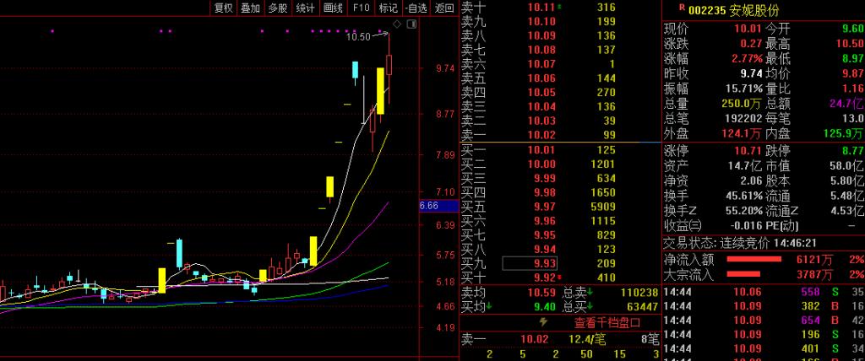Open the F10 company info page
The height and width of the screenshot is (361, 865).
[x=361, y=8]
